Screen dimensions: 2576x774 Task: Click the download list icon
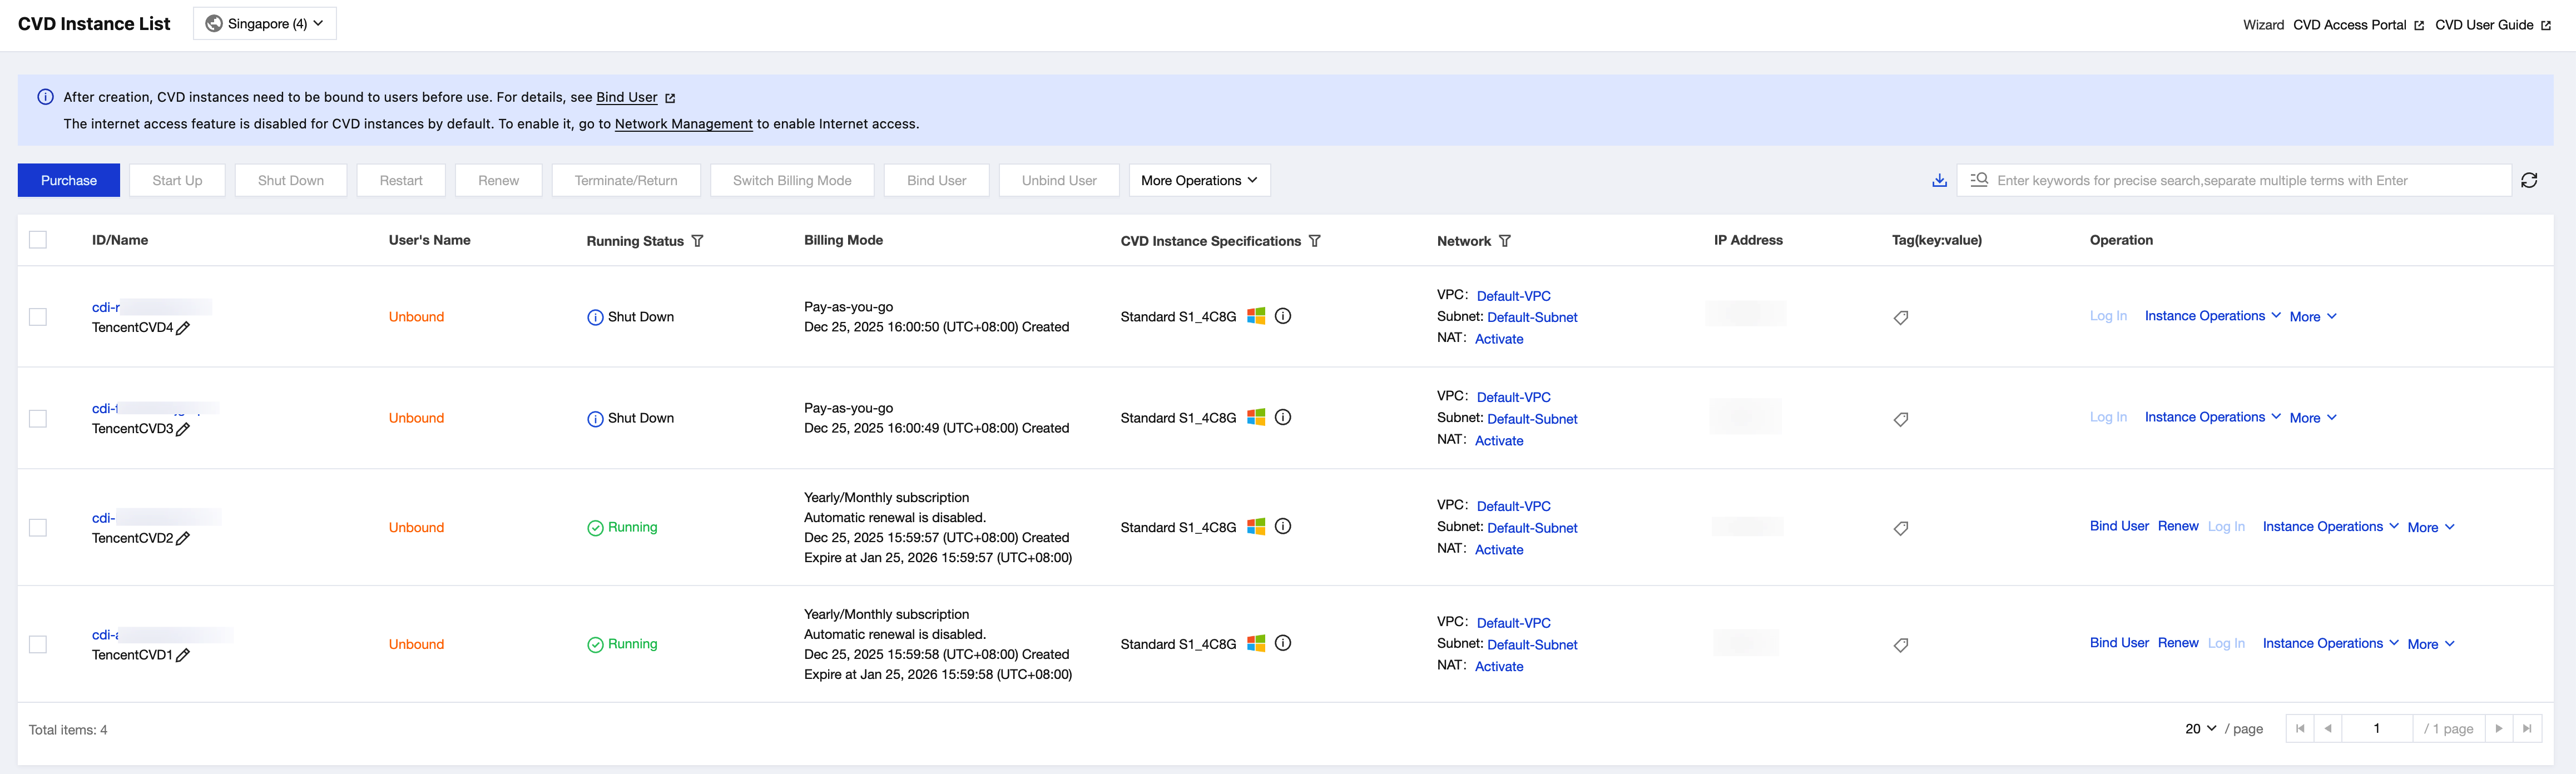[x=1939, y=181]
